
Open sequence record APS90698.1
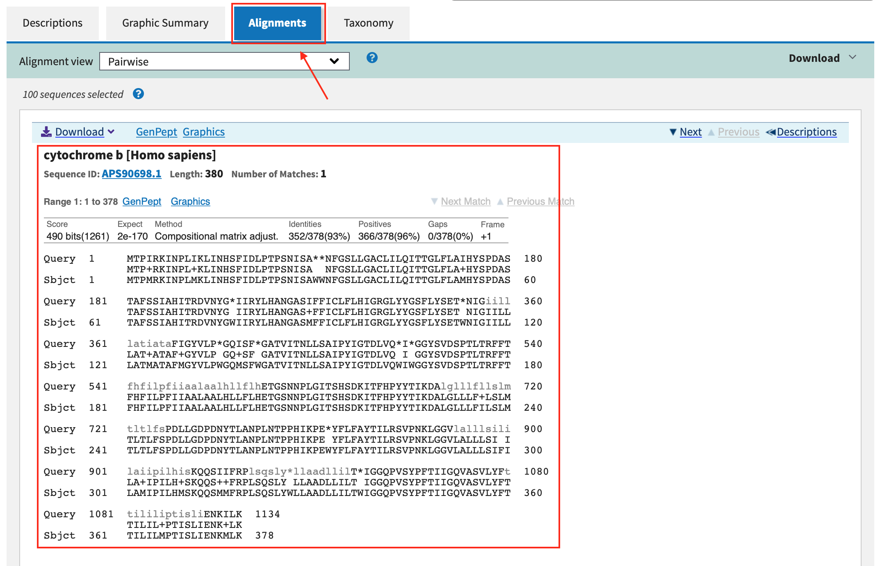(131, 174)
